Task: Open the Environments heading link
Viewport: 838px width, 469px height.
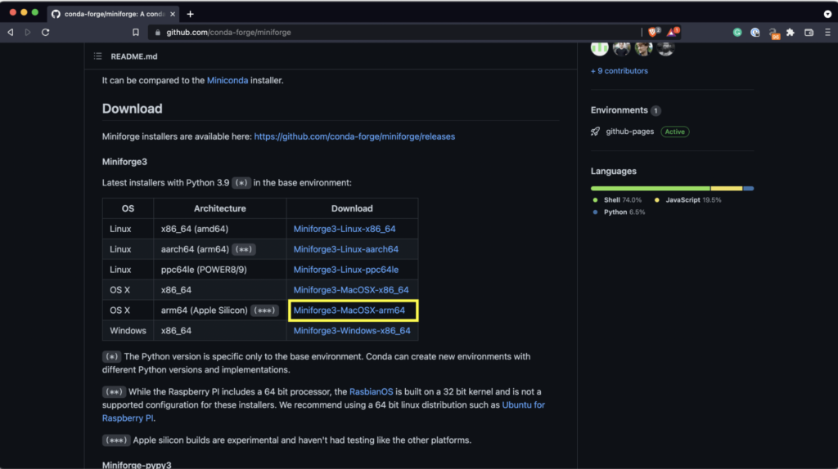Action: (619, 110)
